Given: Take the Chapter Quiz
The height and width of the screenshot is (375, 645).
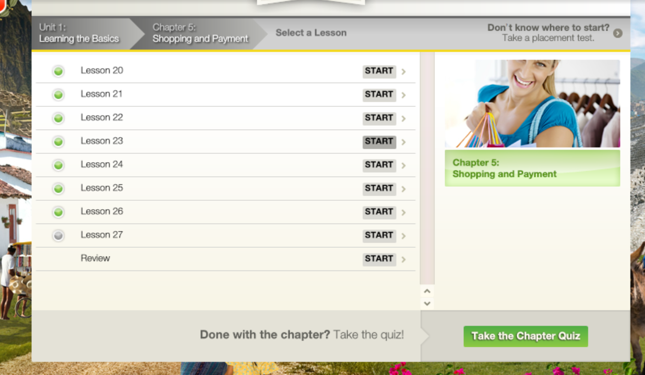Looking at the screenshot, I should tap(525, 336).
